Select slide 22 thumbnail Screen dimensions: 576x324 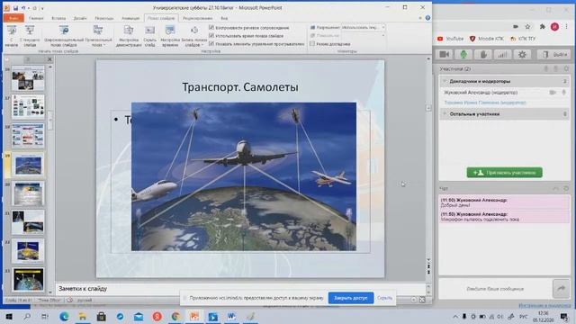[x=28, y=251]
